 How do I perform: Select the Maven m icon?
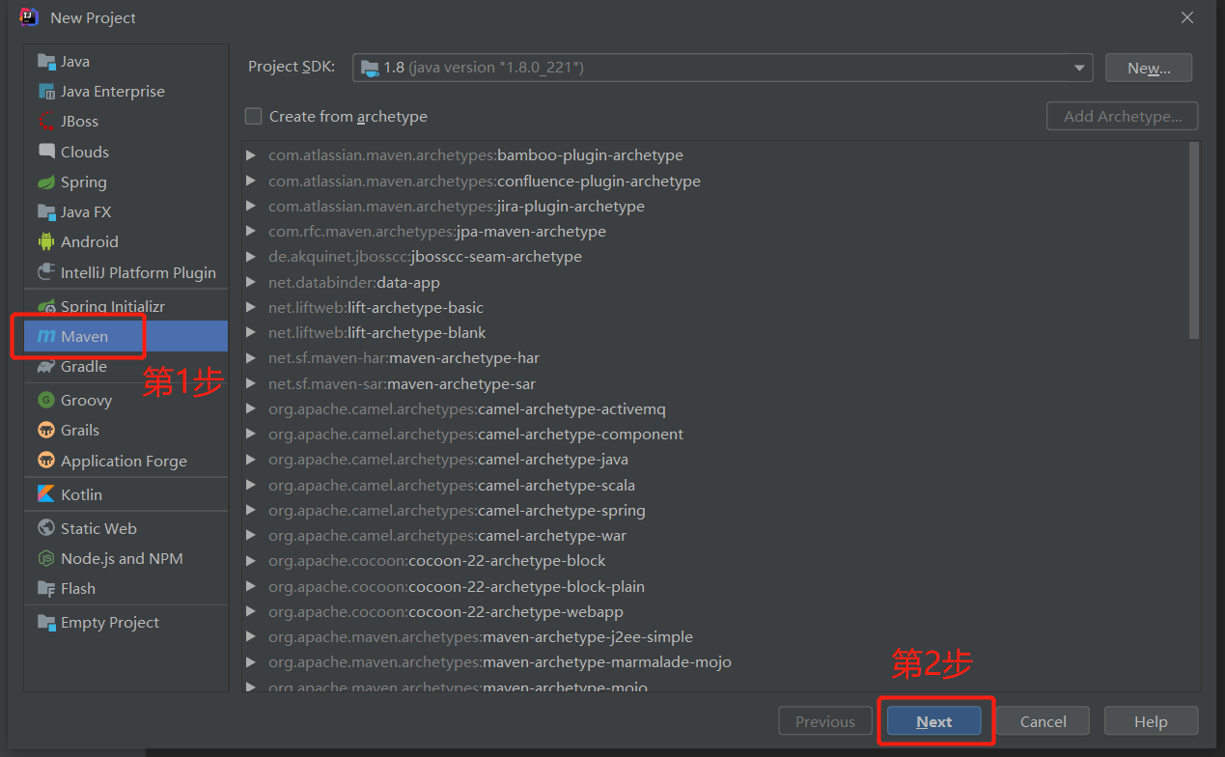click(46, 336)
